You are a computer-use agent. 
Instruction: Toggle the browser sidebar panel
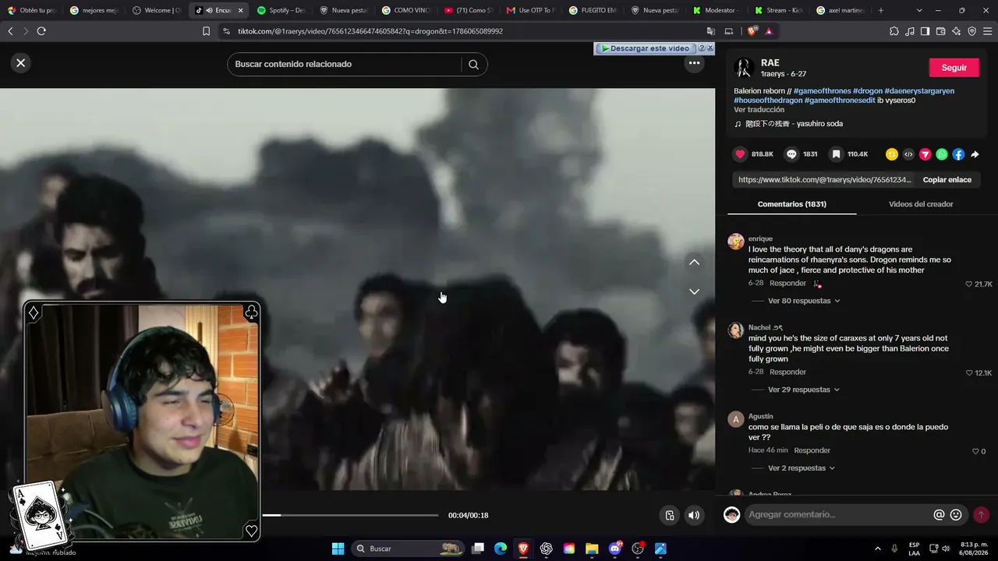pyautogui.click(x=925, y=31)
